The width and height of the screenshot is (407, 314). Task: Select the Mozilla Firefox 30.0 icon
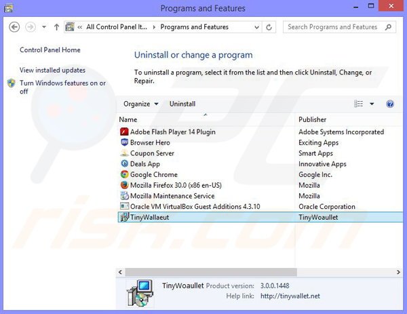(x=124, y=185)
